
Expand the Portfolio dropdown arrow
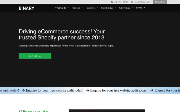(x=82, y=8)
